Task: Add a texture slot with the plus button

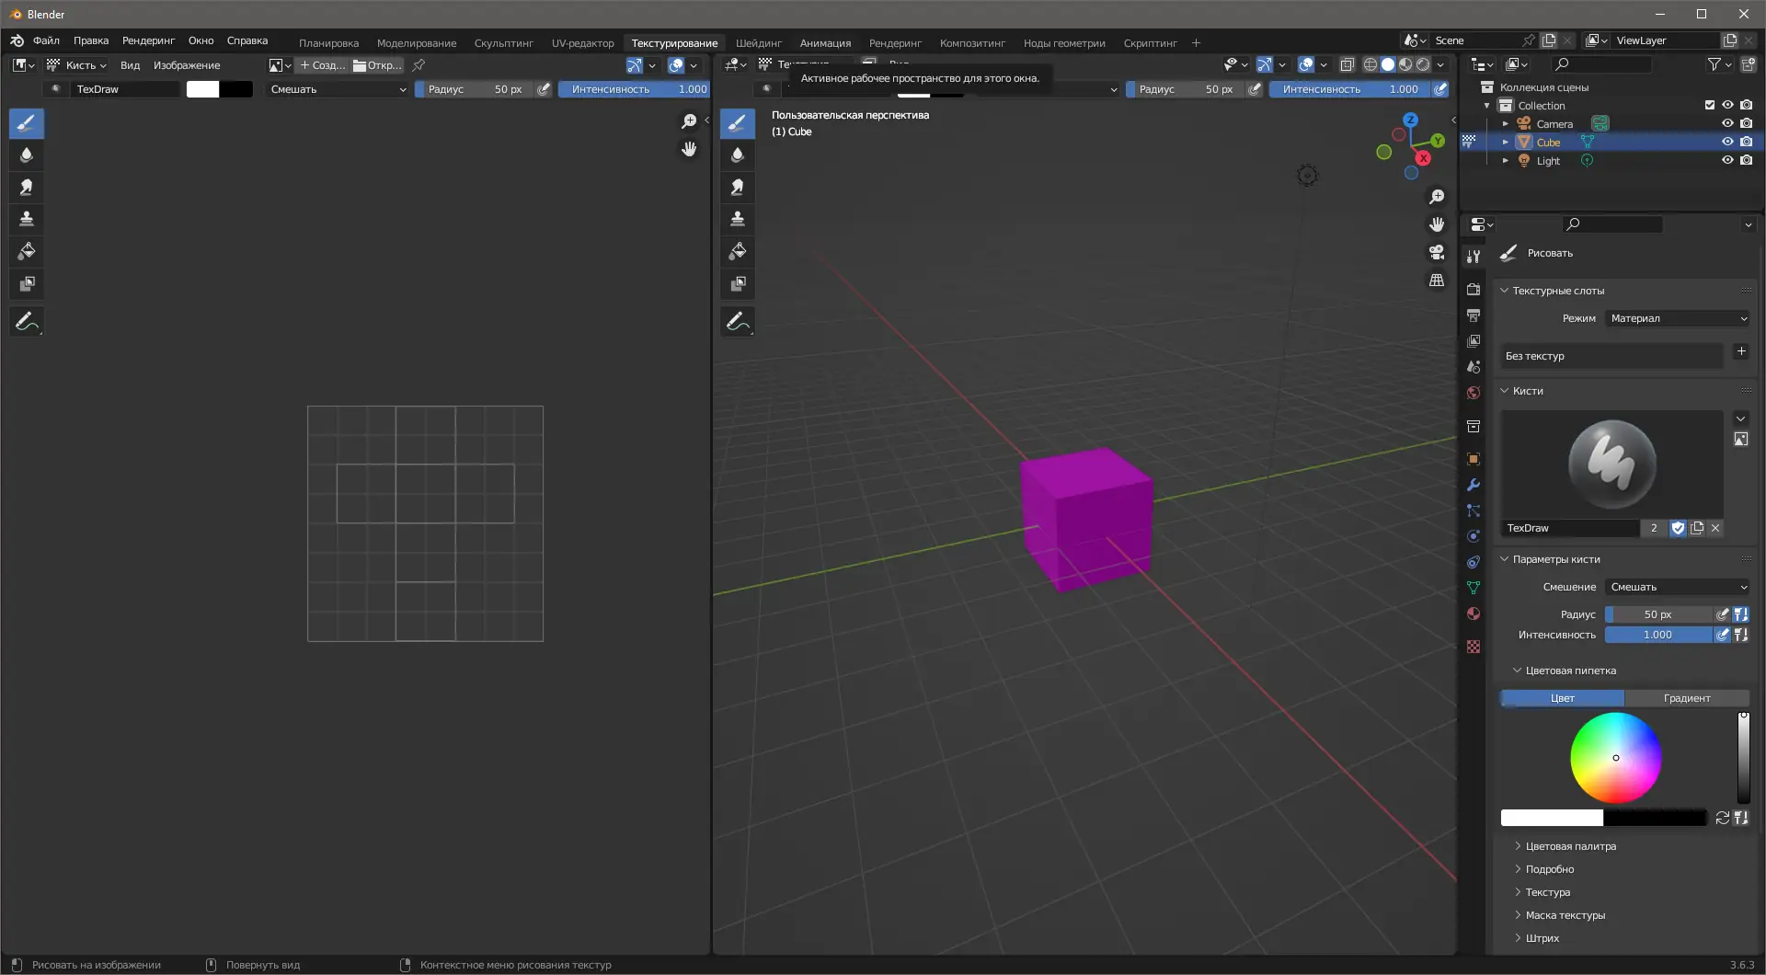Action: 1741,351
